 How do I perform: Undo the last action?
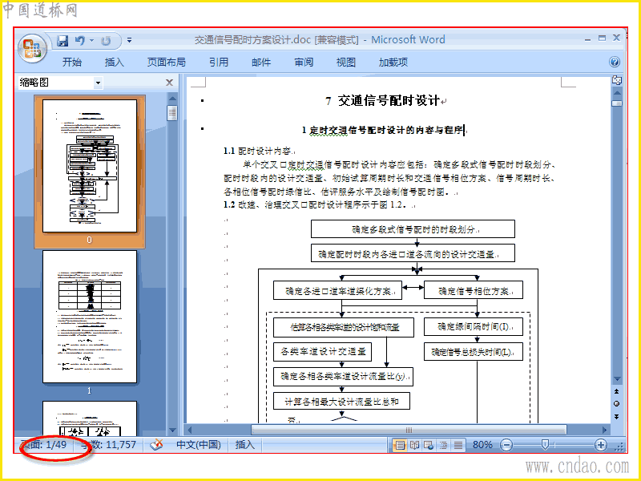80,41
